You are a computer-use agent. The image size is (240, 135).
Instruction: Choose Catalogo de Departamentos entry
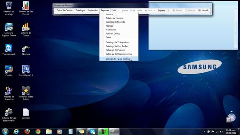click(119, 54)
